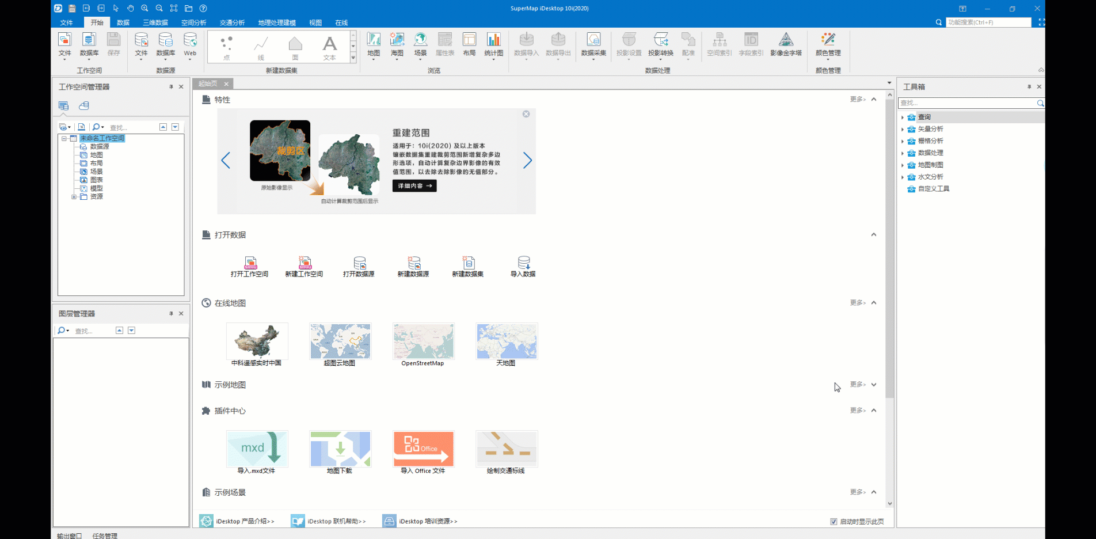The width and height of the screenshot is (1096, 539).
Task: Open 中科遥感实时中国 online map thumbnail
Action: 257,341
